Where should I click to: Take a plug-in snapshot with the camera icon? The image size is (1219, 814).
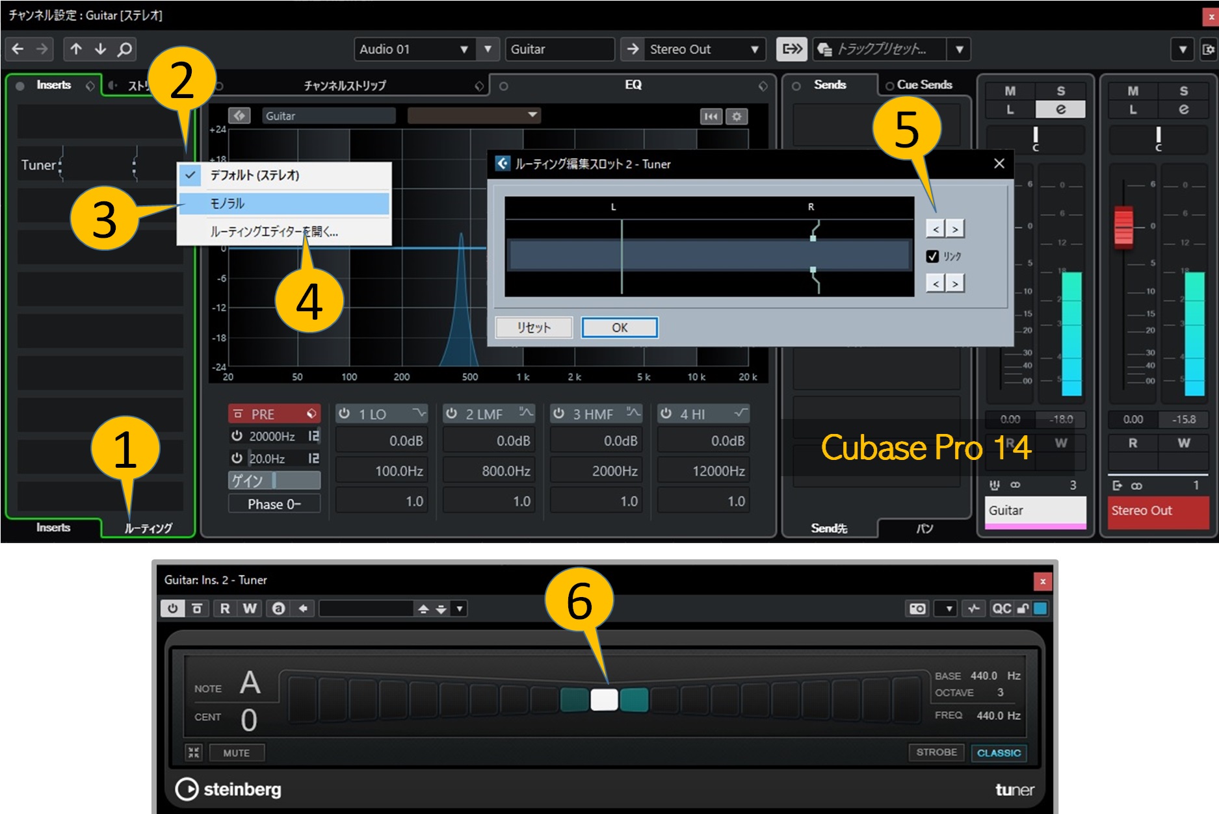click(x=917, y=609)
